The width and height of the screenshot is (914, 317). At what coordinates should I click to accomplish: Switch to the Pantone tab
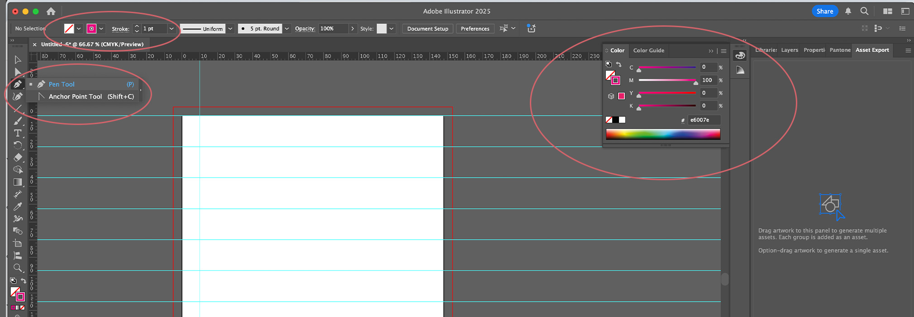(840, 50)
